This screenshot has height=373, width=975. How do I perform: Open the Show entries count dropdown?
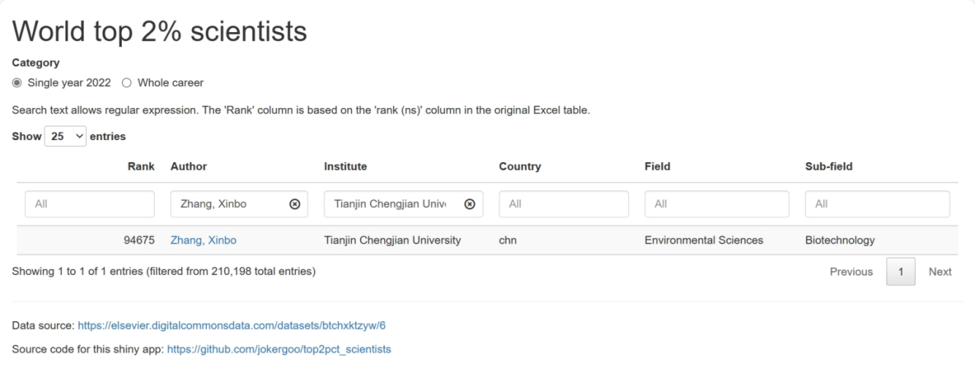pos(66,136)
